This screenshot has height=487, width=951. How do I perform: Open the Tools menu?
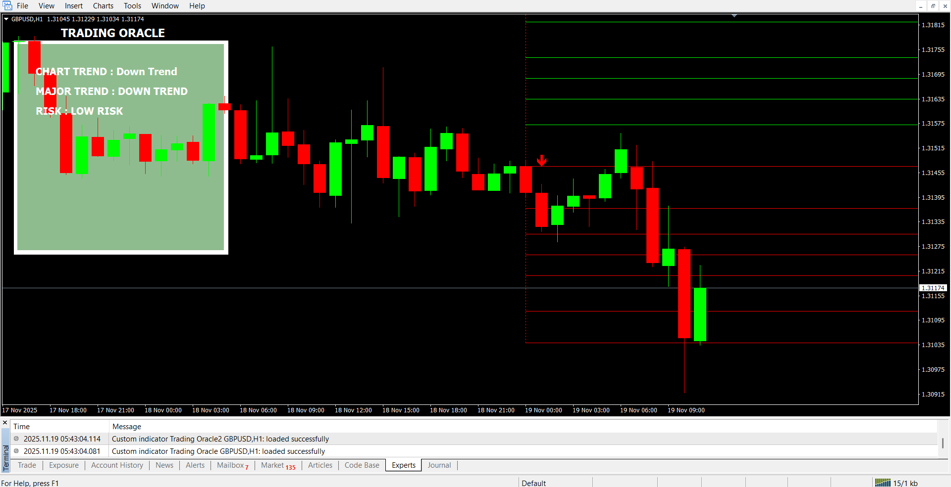[132, 6]
